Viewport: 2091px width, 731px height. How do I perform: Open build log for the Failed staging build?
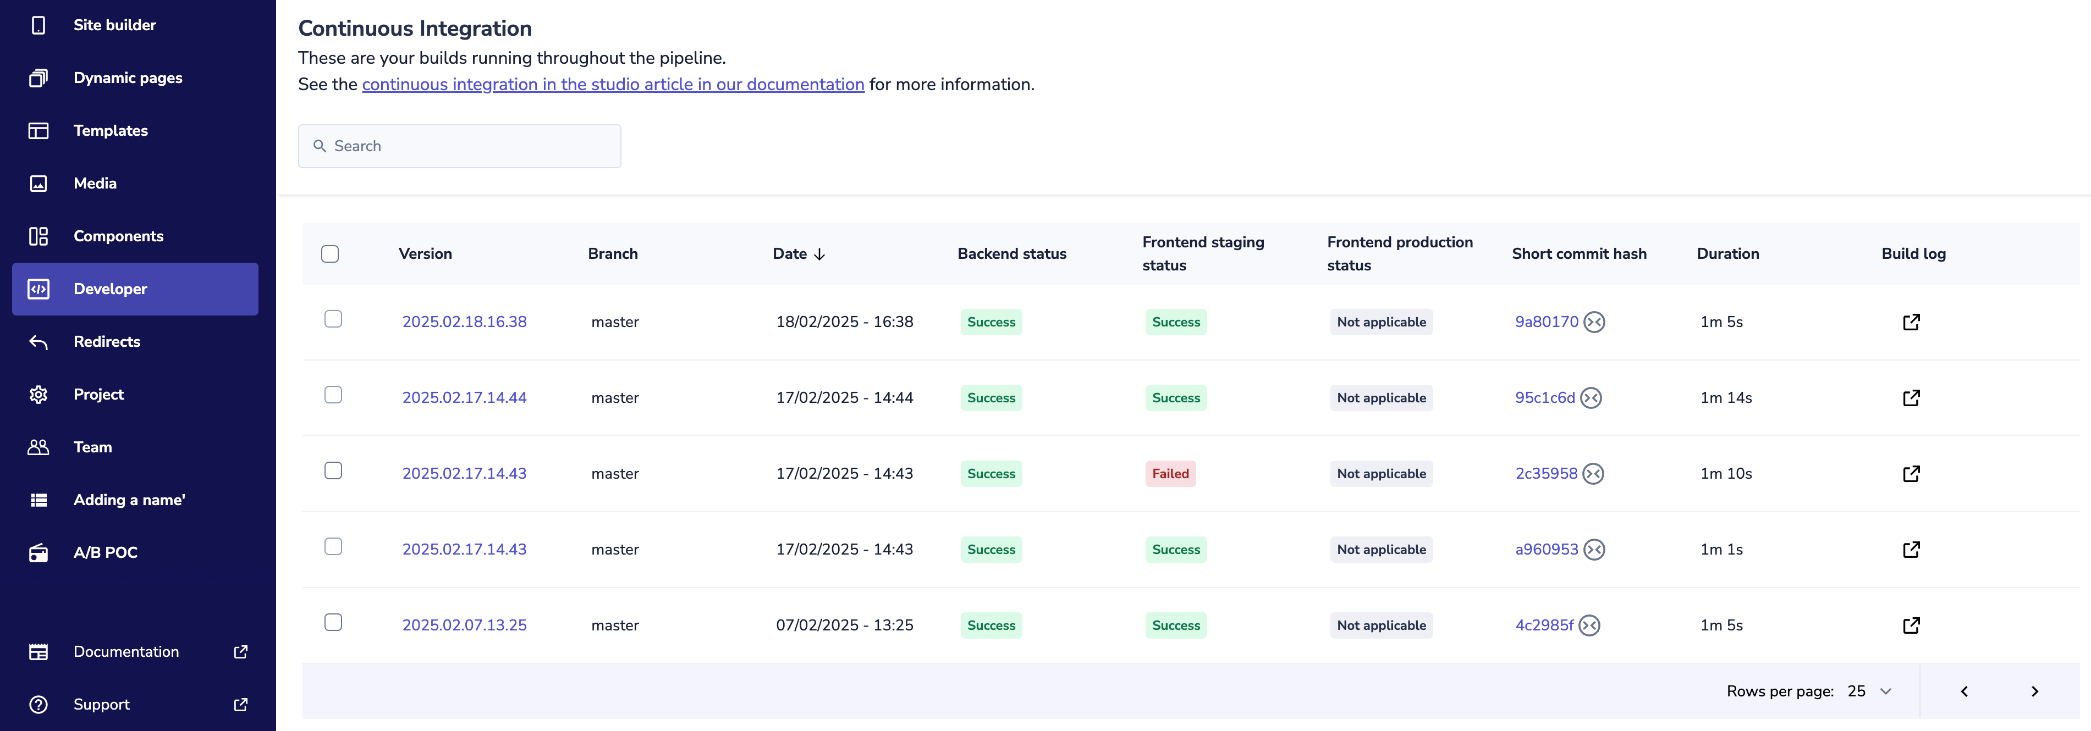click(x=1911, y=474)
